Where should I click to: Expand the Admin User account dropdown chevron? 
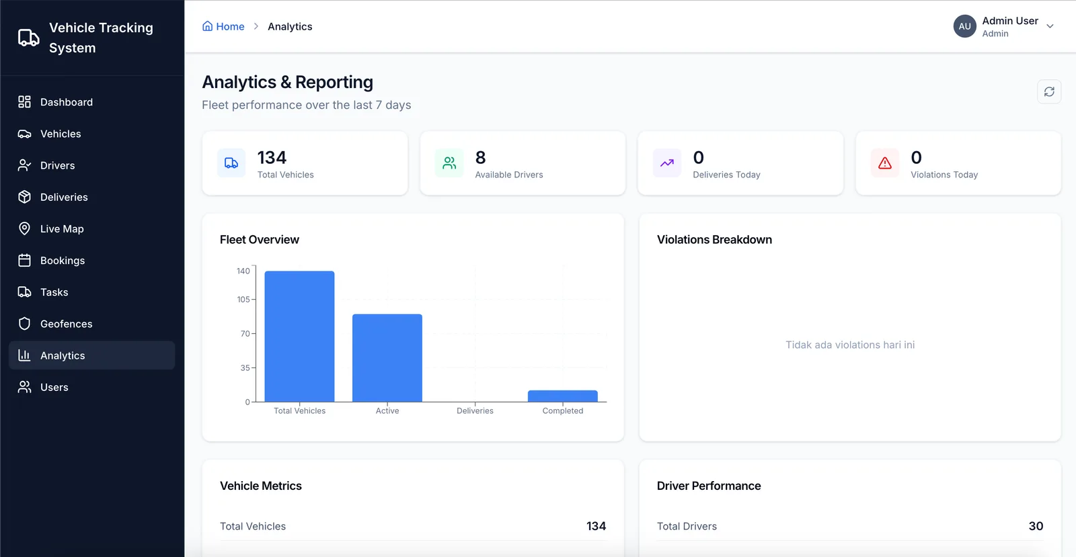(1050, 26)
